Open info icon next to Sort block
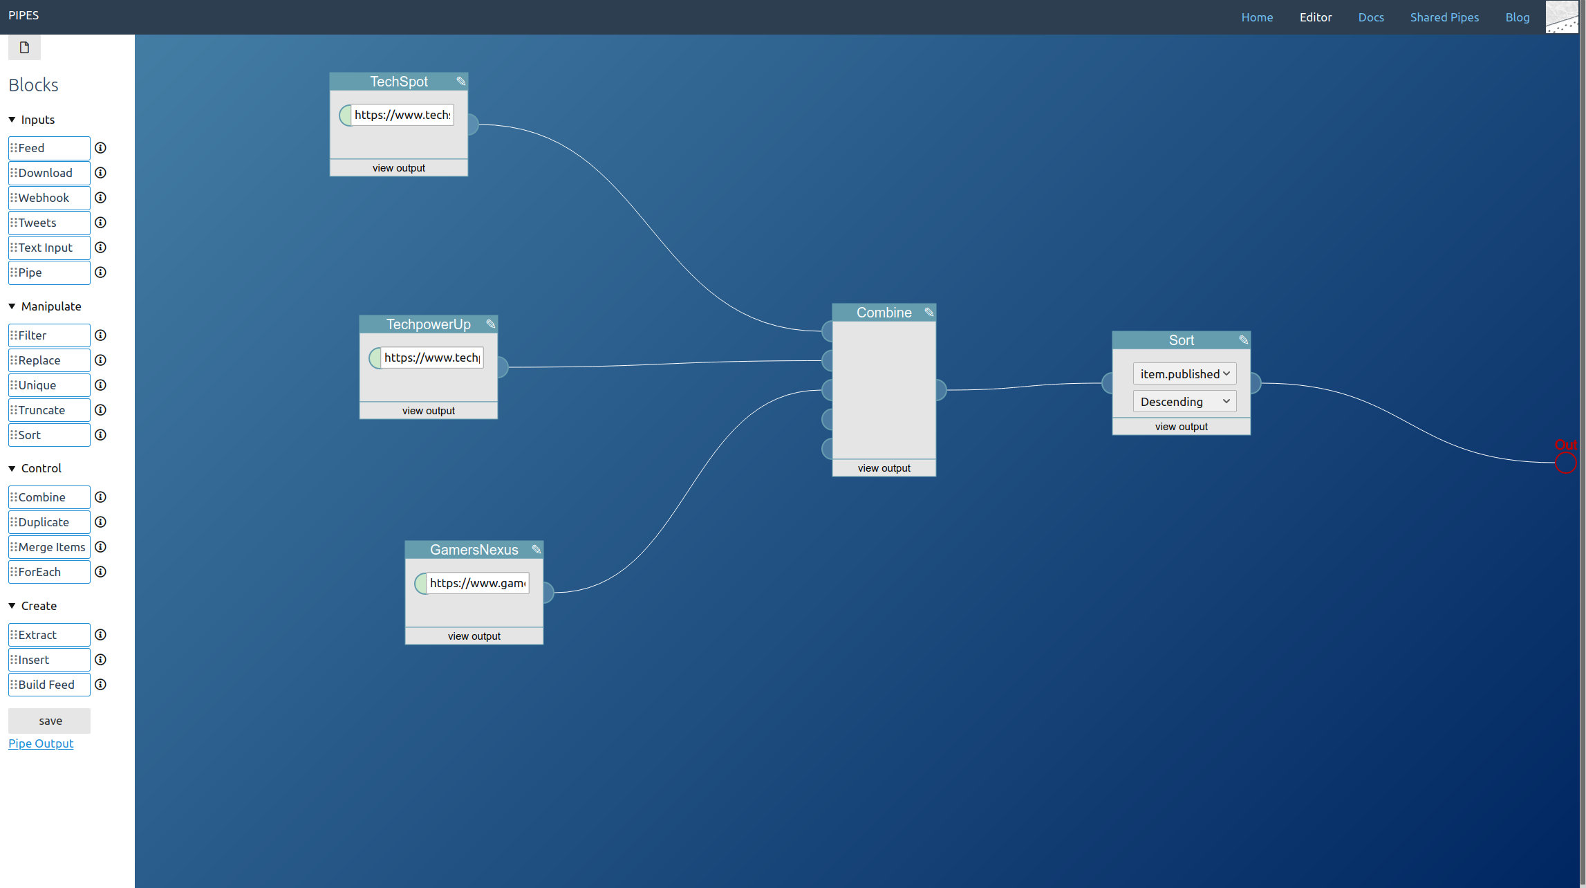Viewport: 1586px width, 888px height. point(100,435)
